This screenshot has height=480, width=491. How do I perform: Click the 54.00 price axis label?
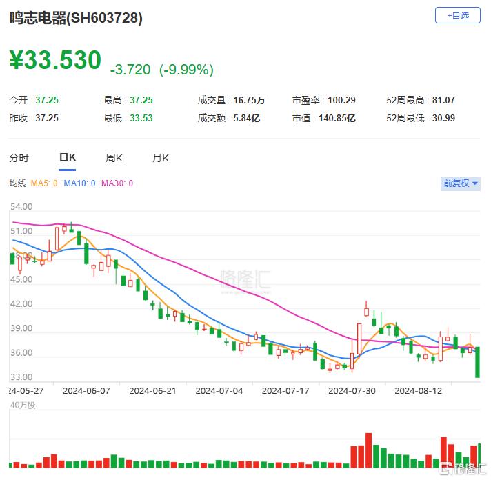point(21,207)
